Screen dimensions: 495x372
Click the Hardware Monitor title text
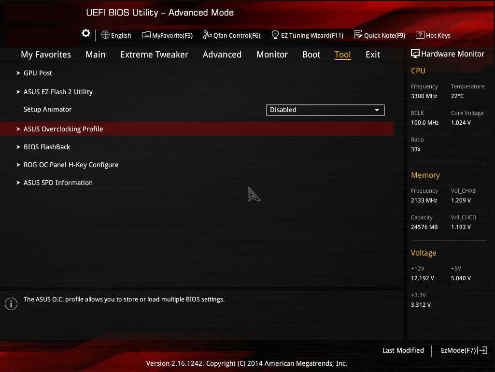click(x=453, y=54)
